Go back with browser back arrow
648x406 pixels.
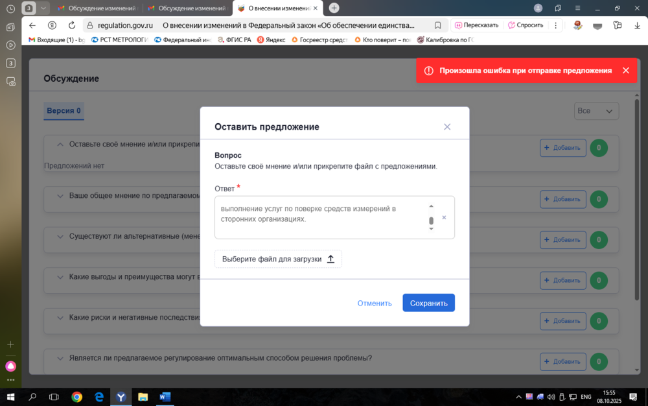32,25
